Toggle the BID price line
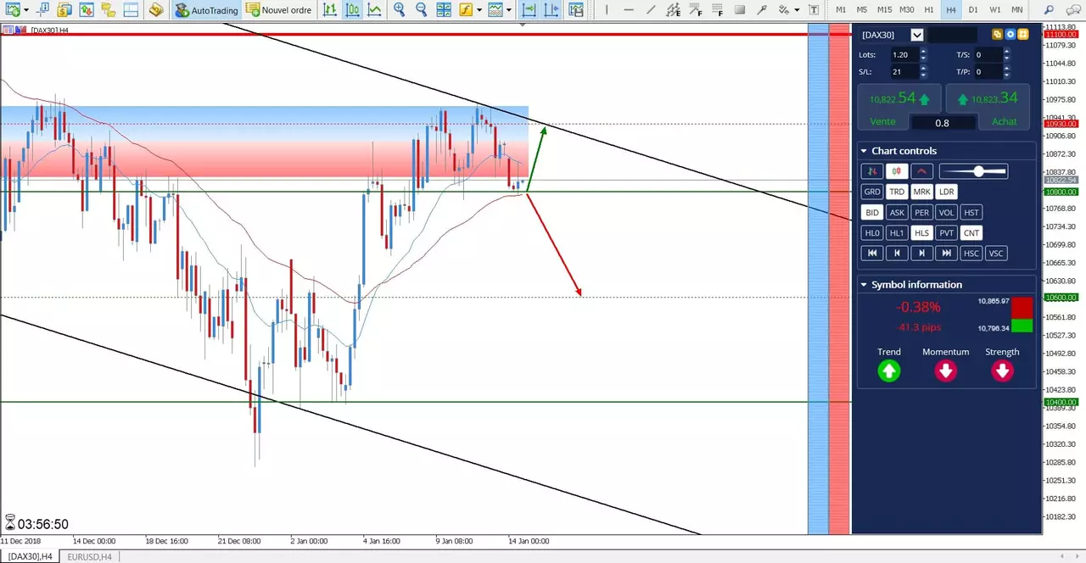The width and height of the screenshot is (1086, 563). pos(871,212)
